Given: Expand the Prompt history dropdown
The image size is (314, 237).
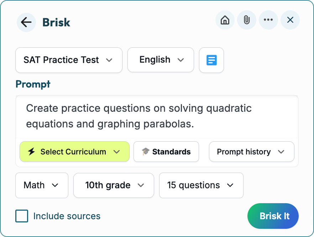Looking at the screenshot, I should pyautogui.click(x=251, y=152).
